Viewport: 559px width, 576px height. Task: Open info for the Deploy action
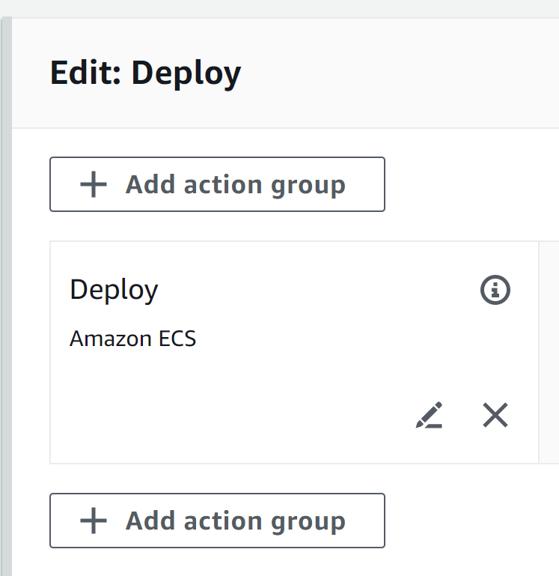(x=495, y=290)
